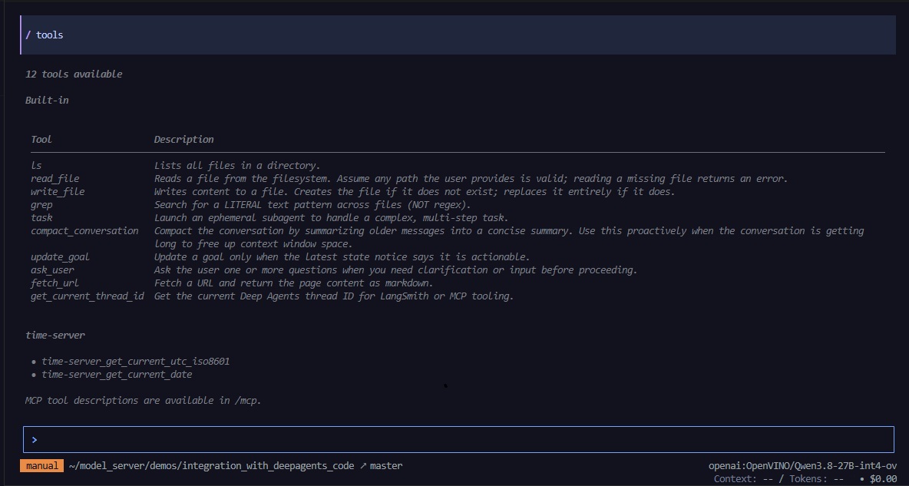Click 'Update a goal only when' description
909x486 pixels.
point(342,257)
